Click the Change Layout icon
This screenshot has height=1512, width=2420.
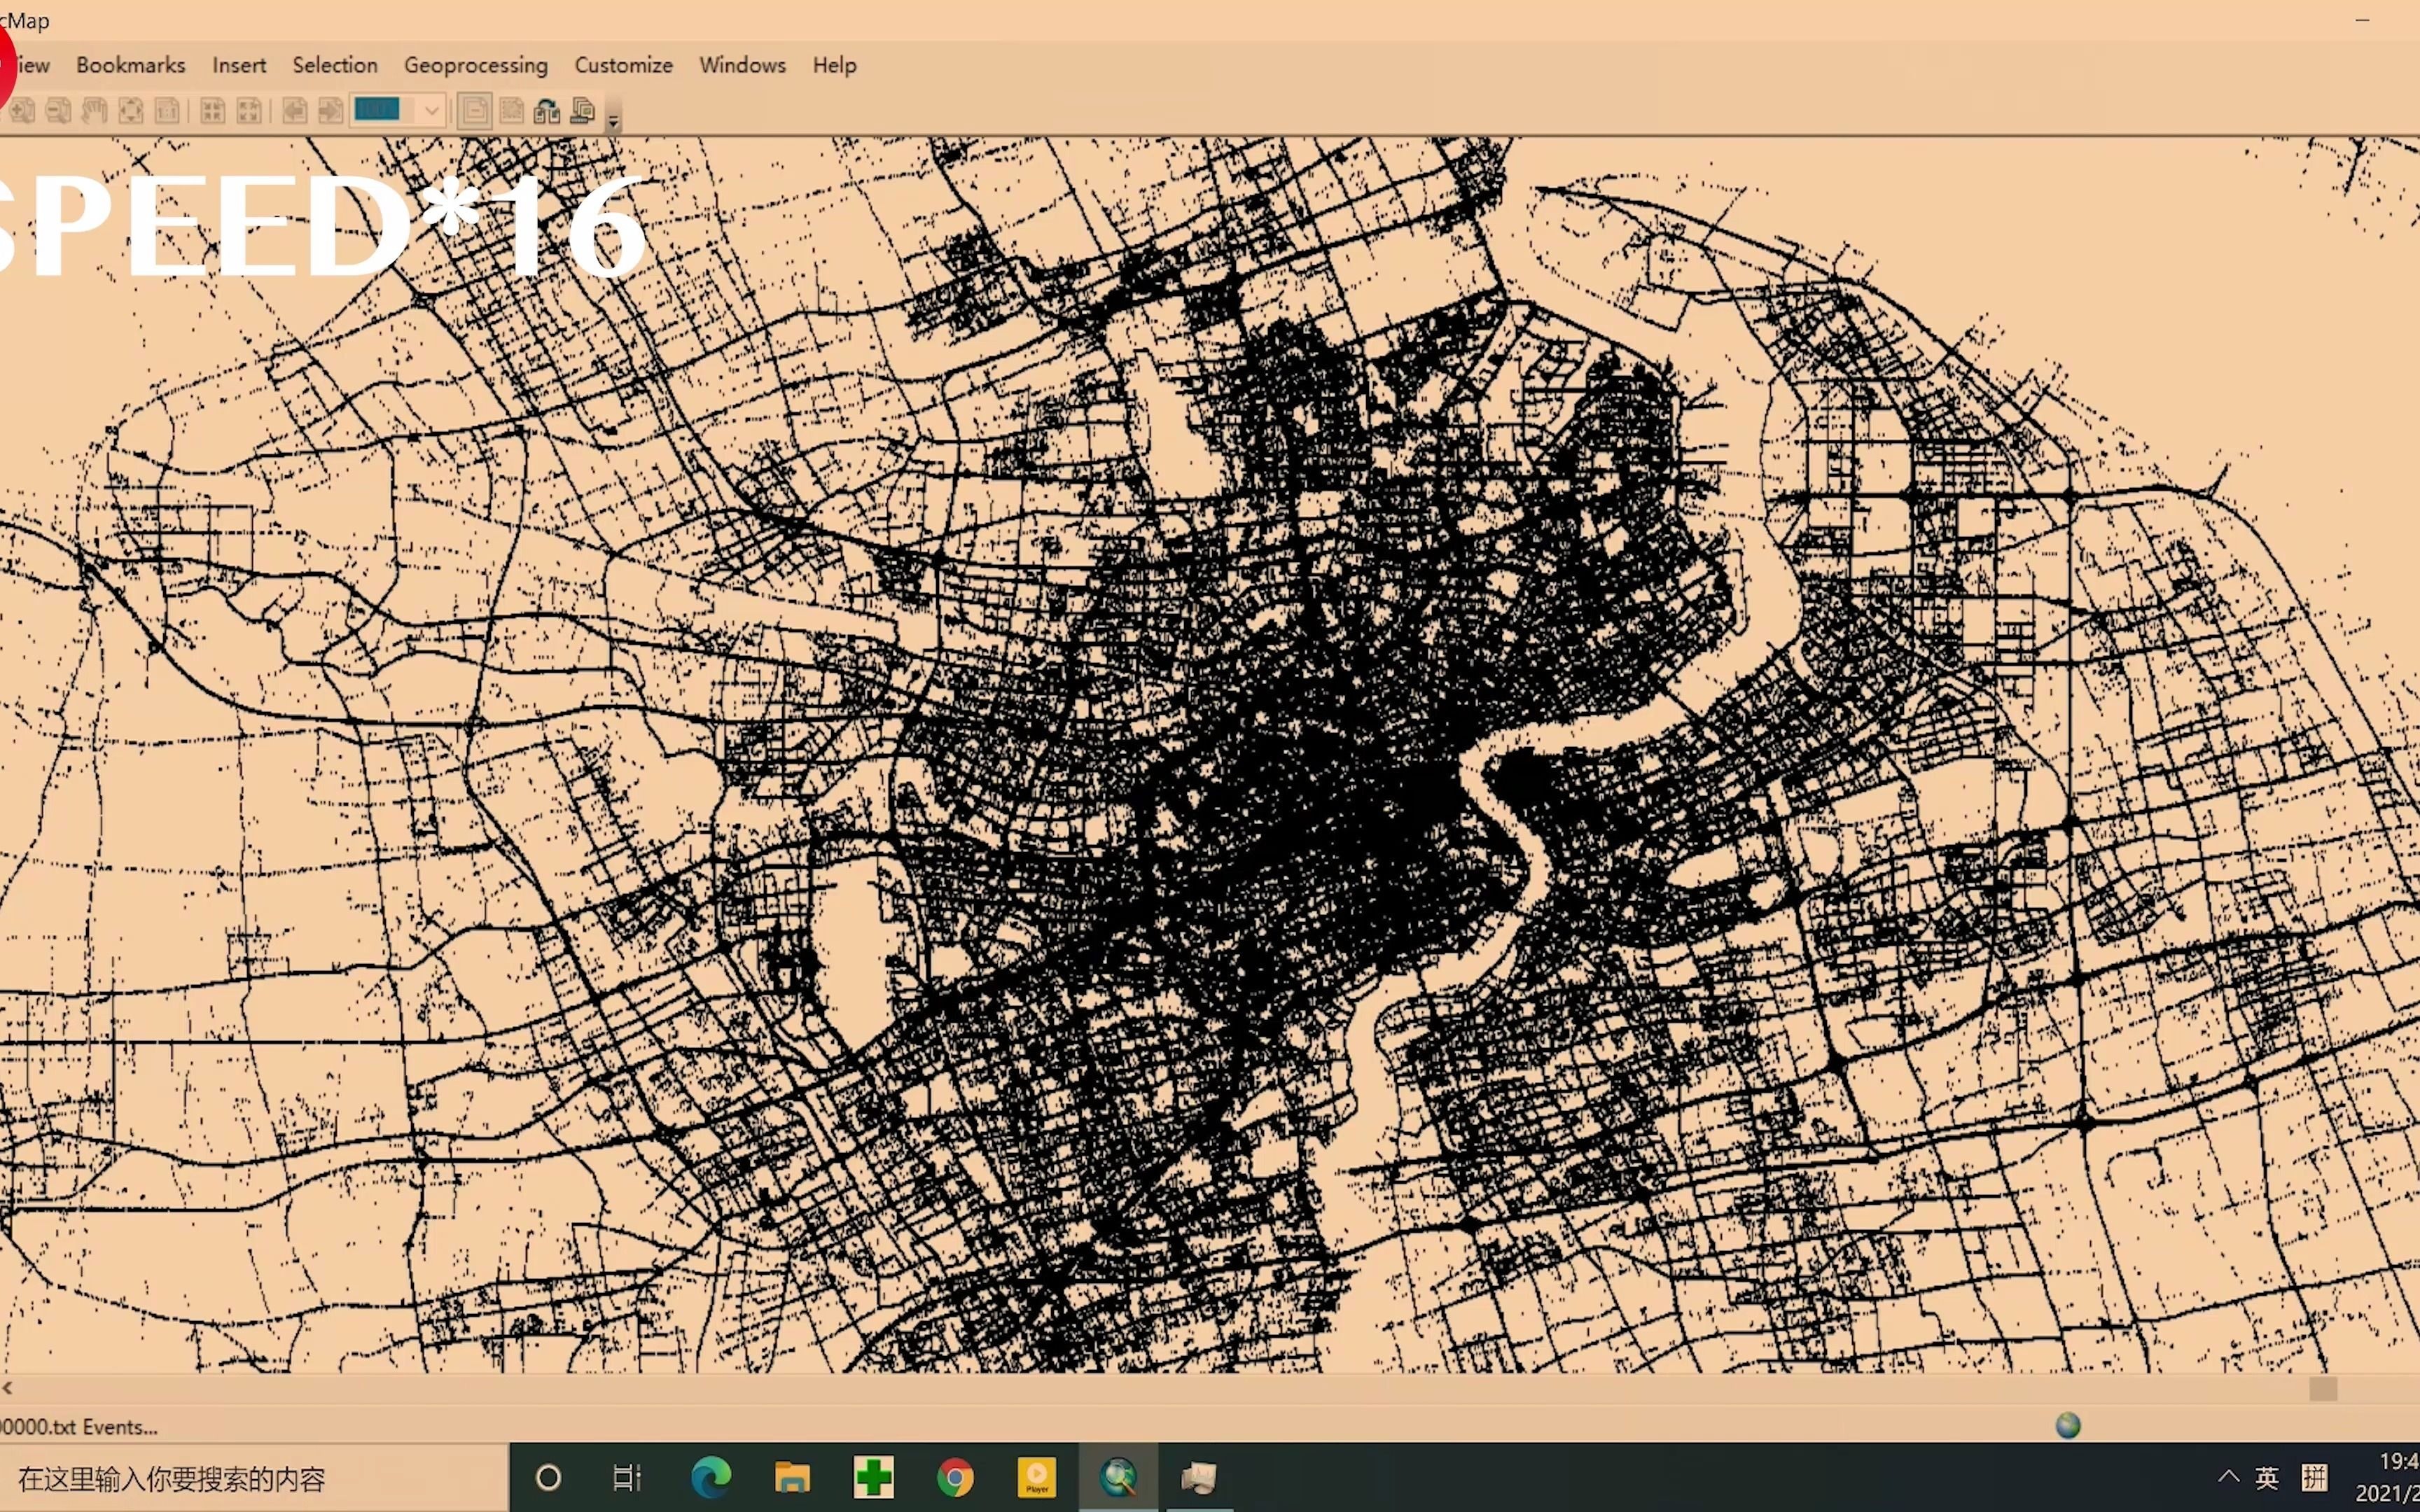click(x=547, y=111)
